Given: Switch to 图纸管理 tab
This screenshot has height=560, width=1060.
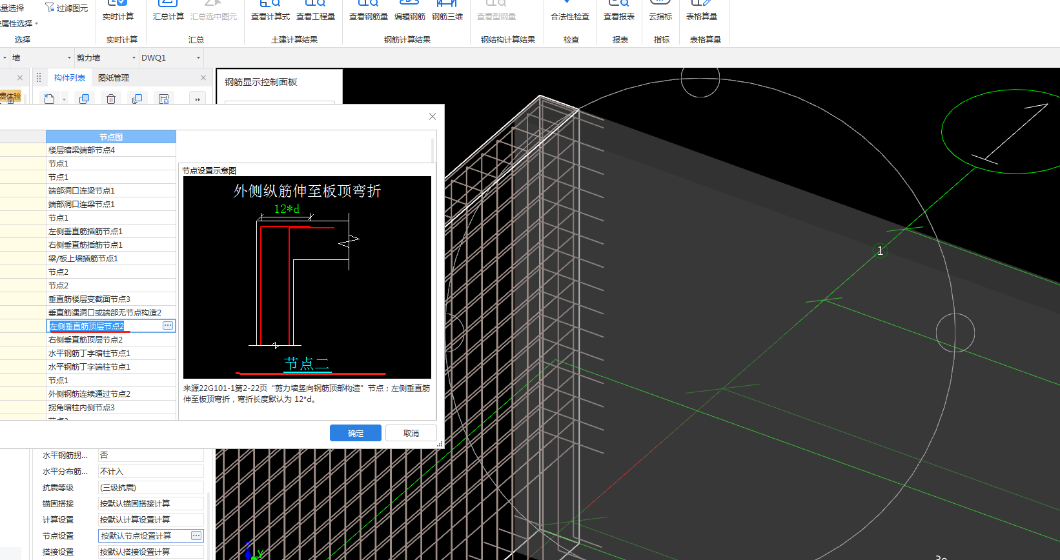Looking at the screenshot, I should click(114, 77).
